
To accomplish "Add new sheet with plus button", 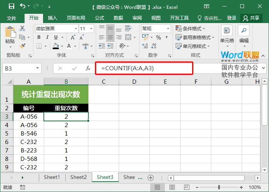I will (x=151, y=178).
